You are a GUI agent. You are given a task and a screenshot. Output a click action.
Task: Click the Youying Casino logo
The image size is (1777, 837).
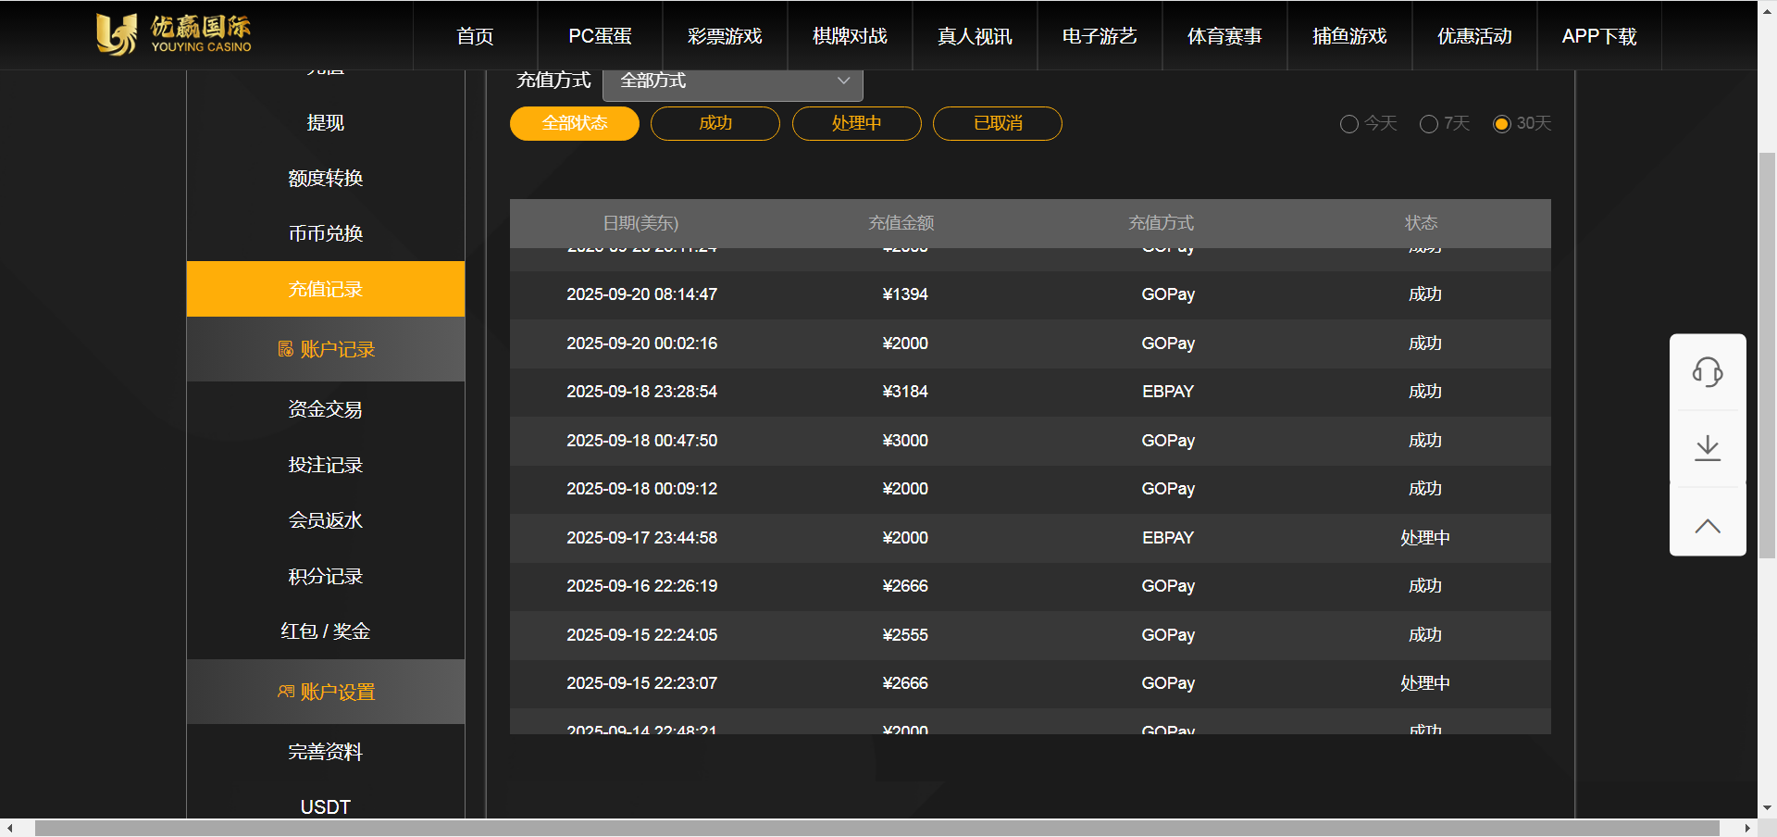tap(174, 35)
